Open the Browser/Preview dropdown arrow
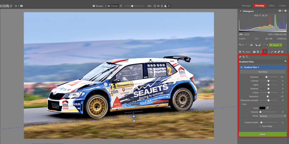The width and height of the screenshot is (289, 144). (x=106, y=6)
